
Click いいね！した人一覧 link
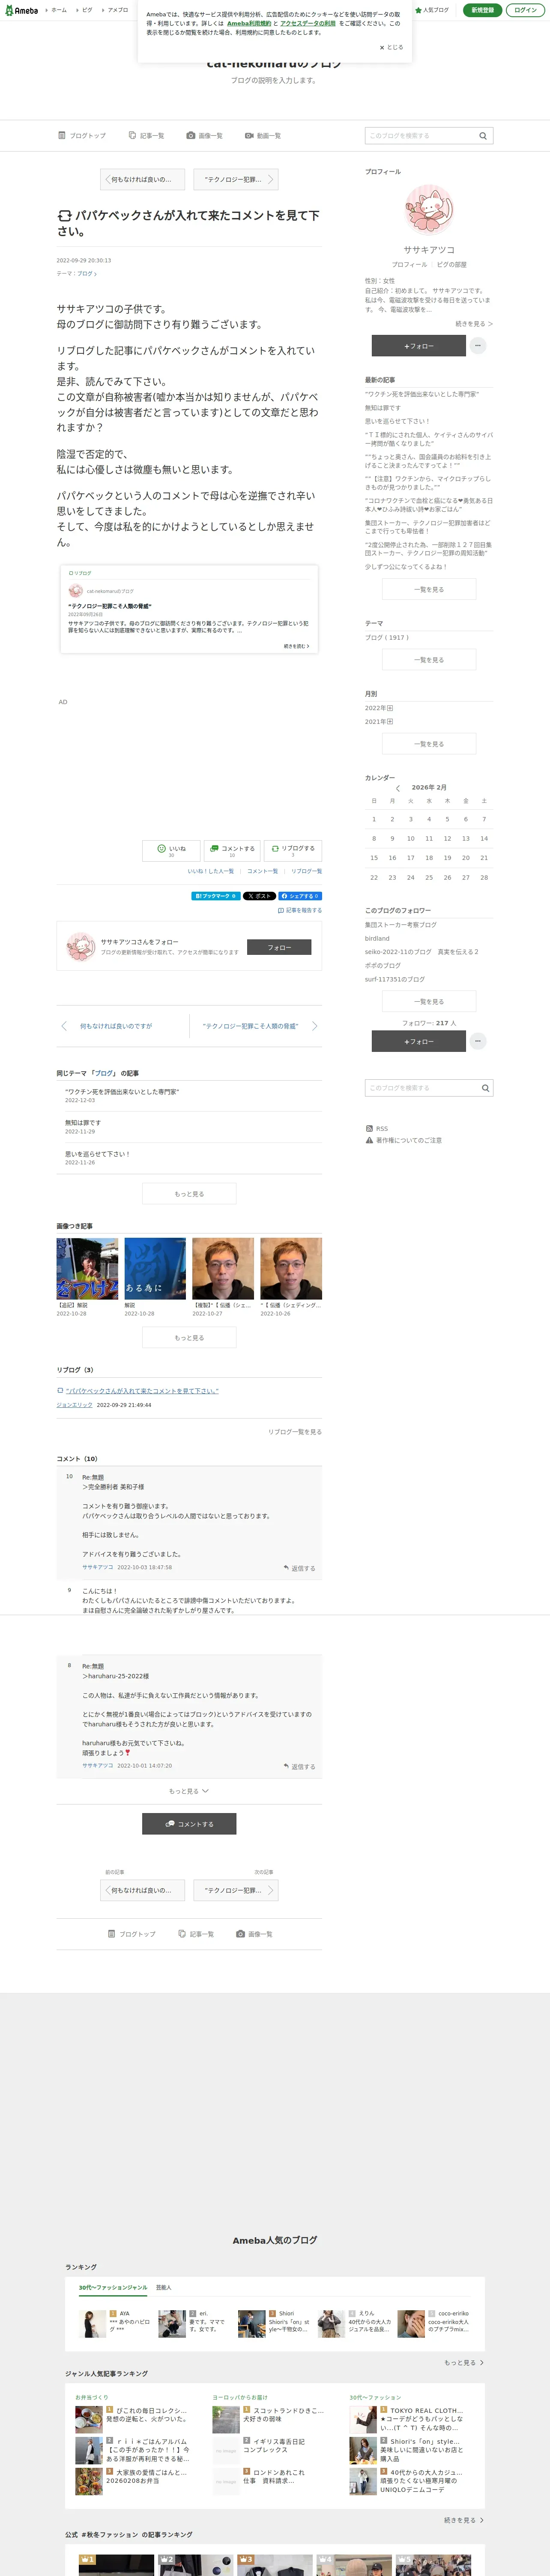[211, 871]
